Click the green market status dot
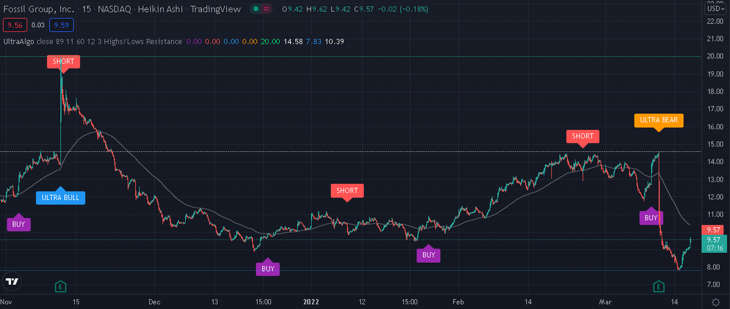730x309 pixels. click(x=257, y=10)
